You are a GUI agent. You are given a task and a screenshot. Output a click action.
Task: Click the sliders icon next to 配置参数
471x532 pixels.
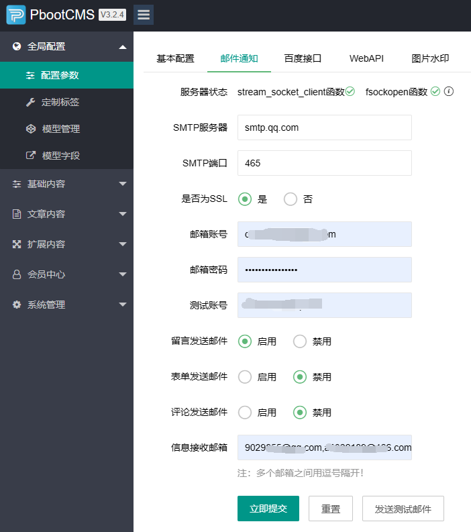[x=30, y=75]
